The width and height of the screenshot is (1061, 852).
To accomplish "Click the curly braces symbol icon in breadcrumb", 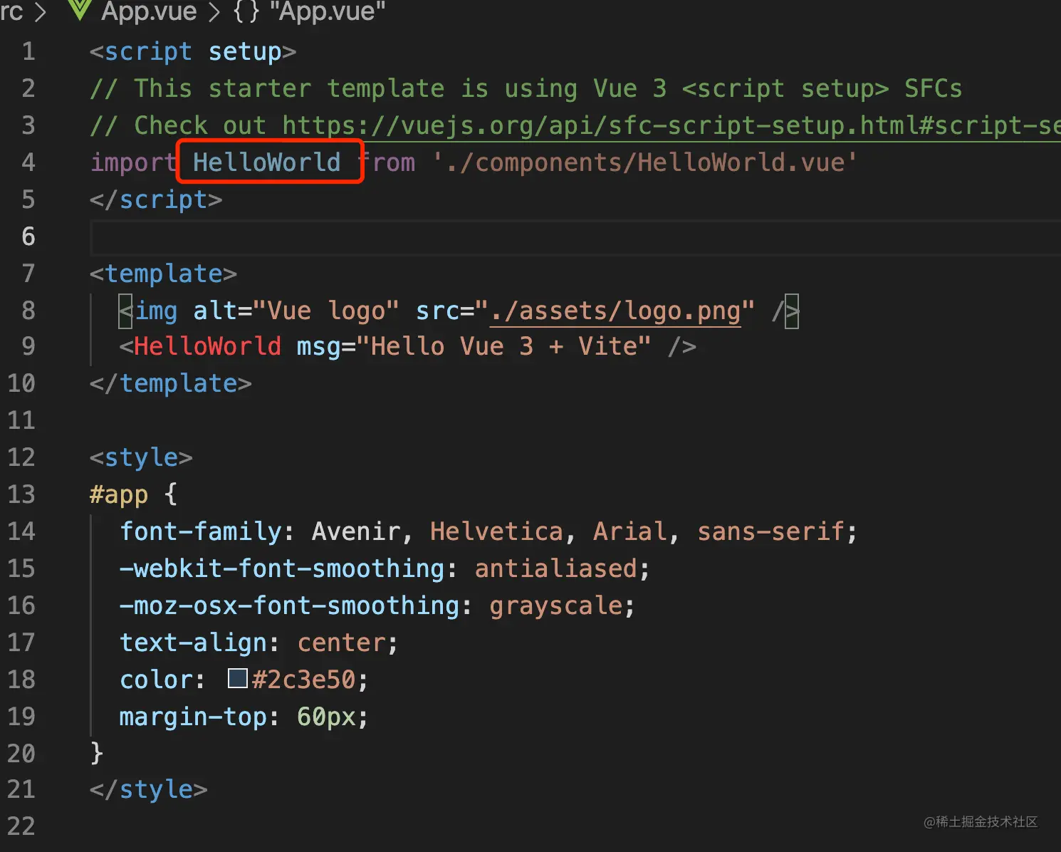I will (246, 11).
